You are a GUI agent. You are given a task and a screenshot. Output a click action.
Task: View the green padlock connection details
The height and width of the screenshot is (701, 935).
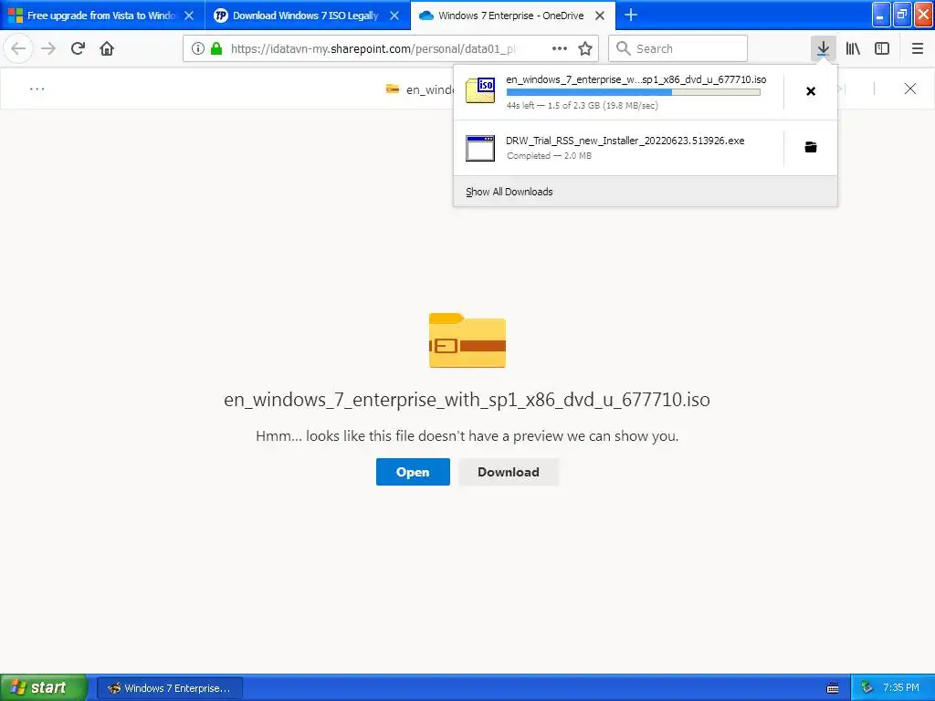click(216, 48)
